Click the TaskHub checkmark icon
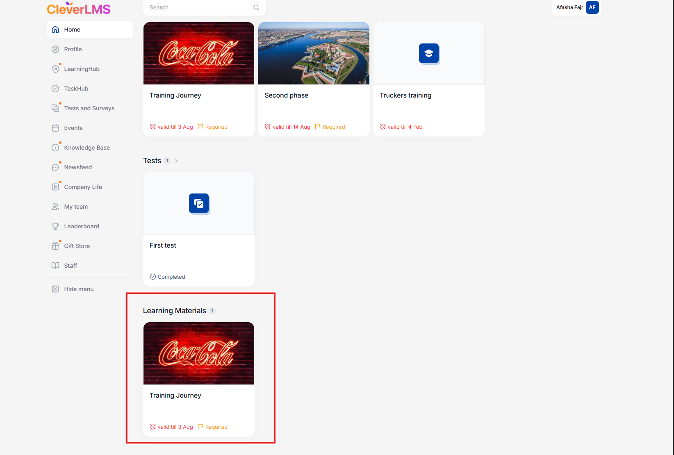Viewport: 674px width, 455px height. pos(55,89)
